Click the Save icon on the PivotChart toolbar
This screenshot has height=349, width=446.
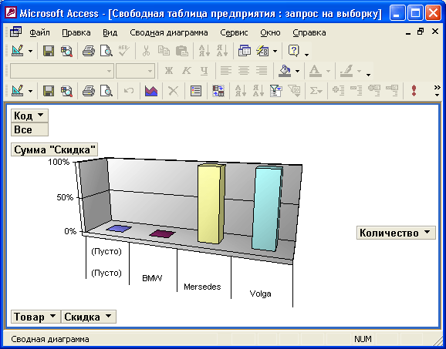[x=49, y=91]
